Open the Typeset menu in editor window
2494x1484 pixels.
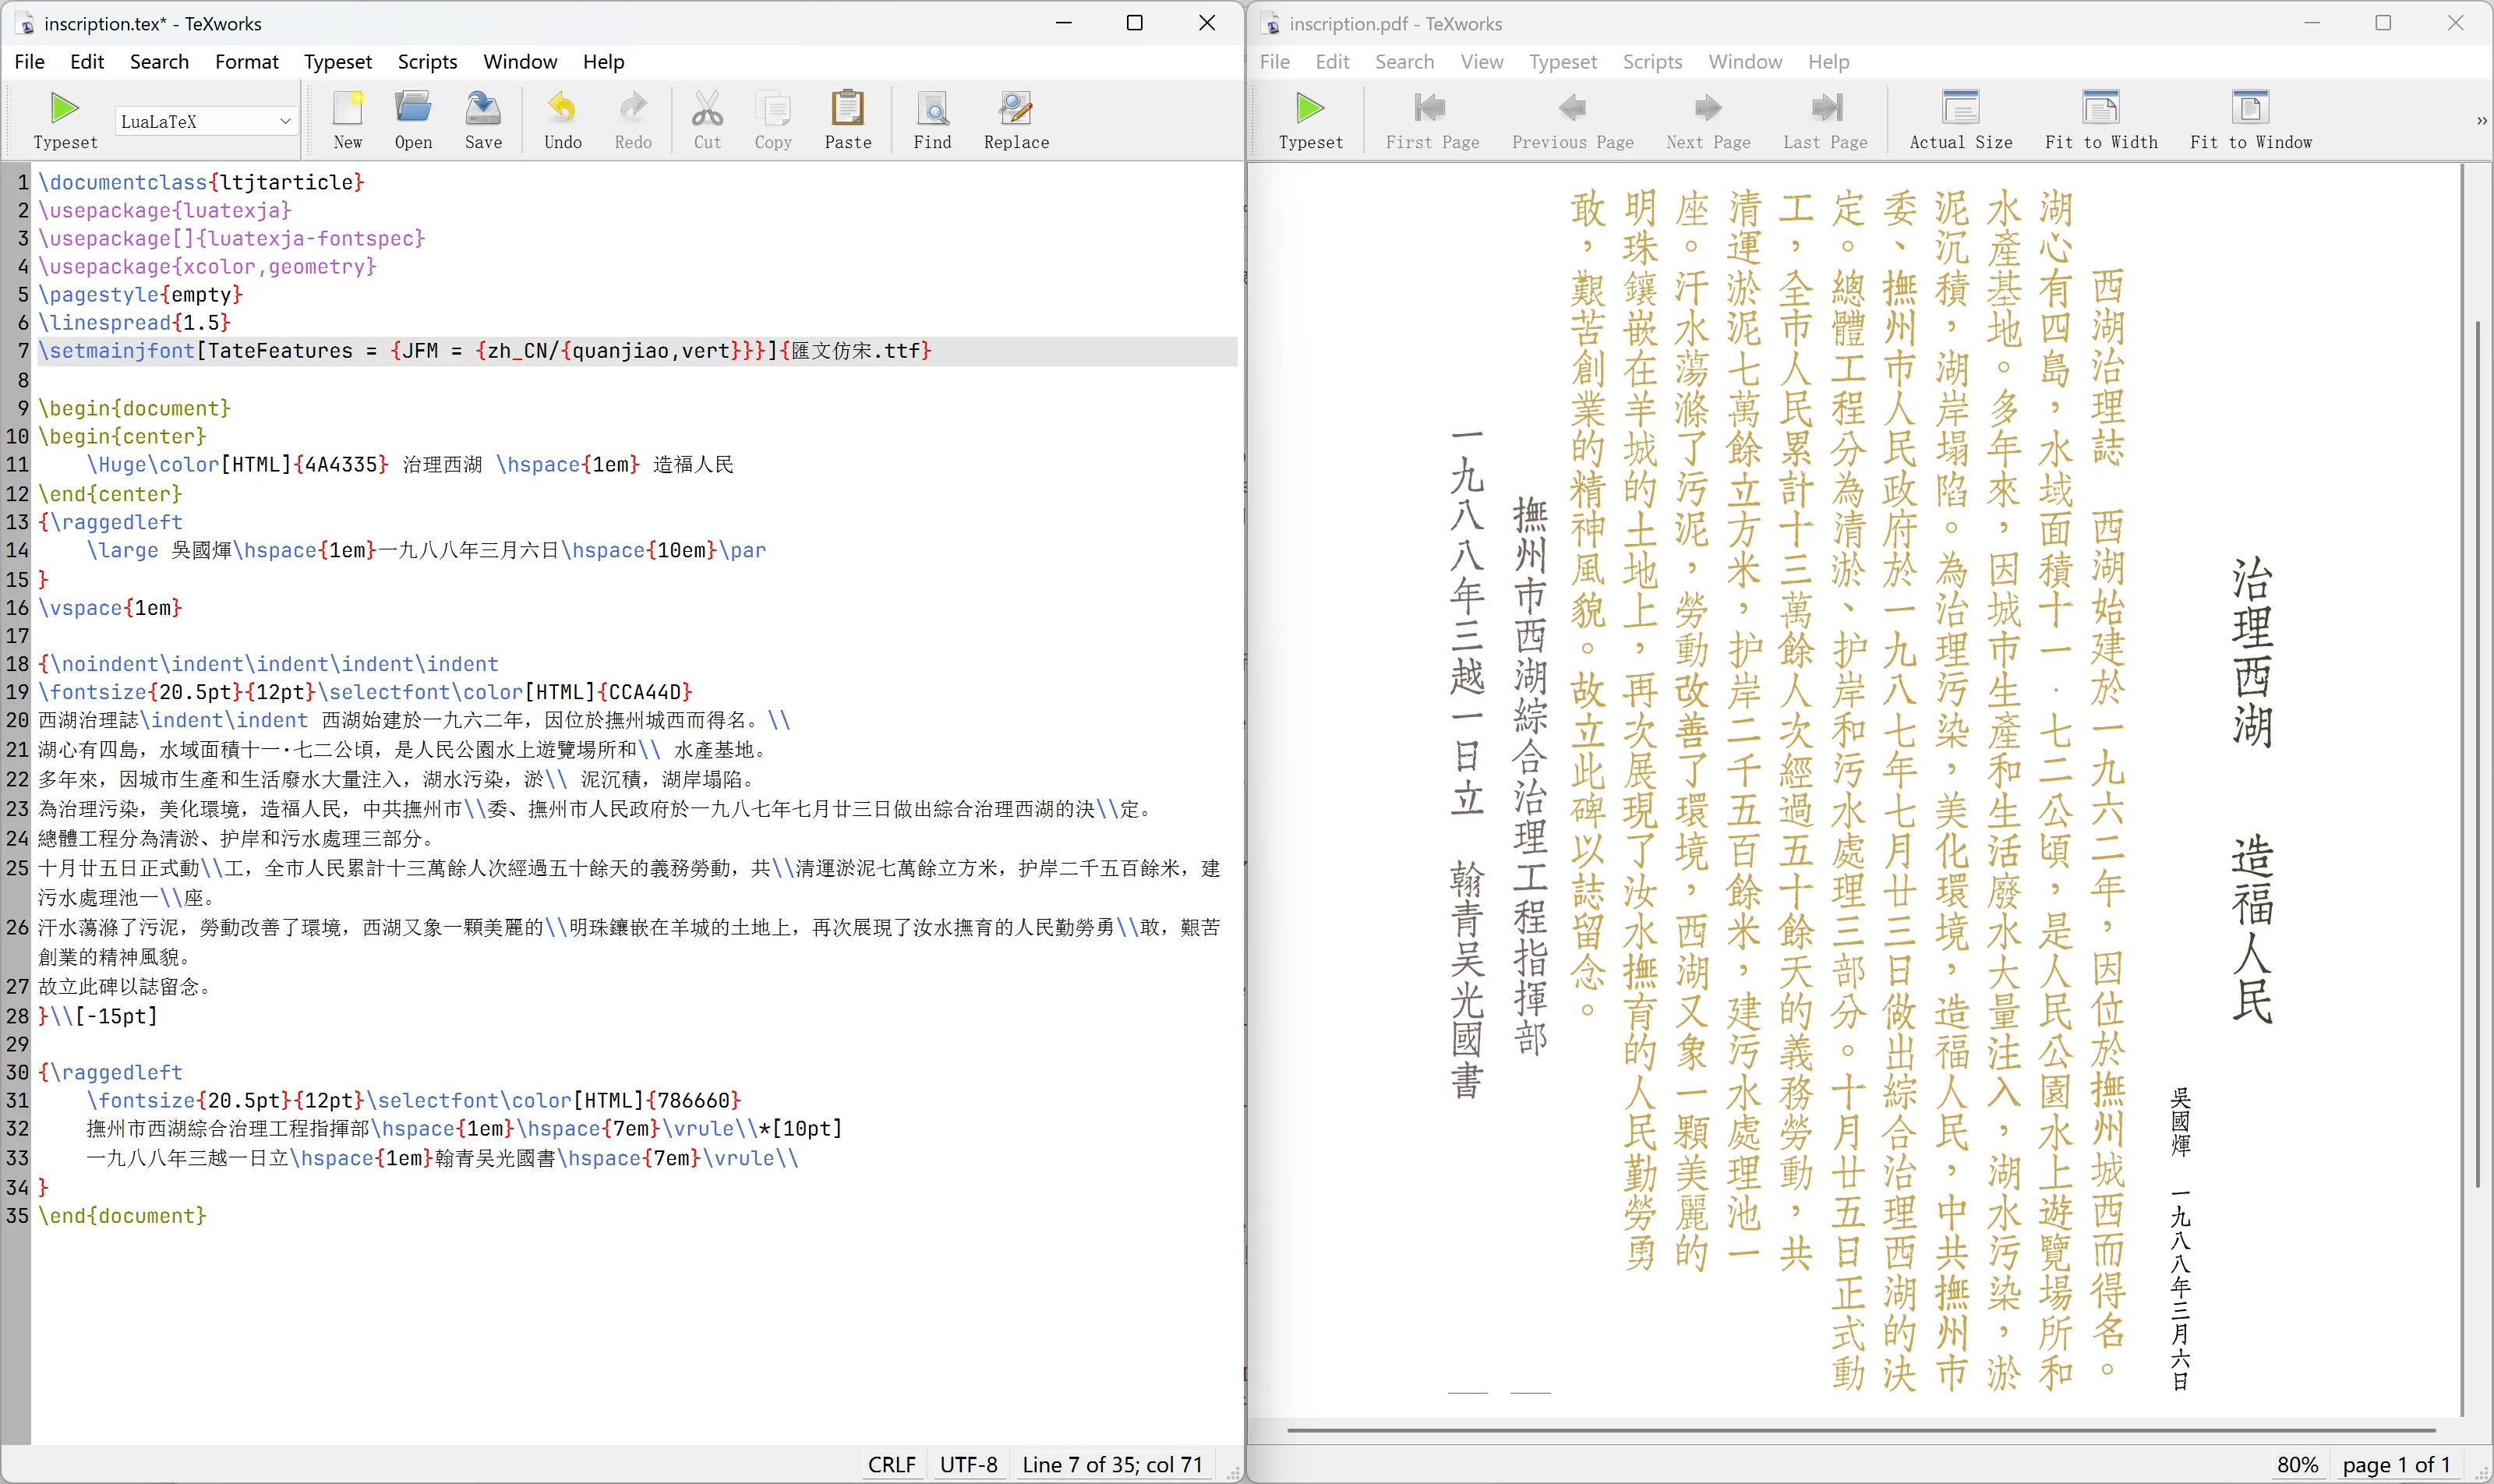coord(338,62)
